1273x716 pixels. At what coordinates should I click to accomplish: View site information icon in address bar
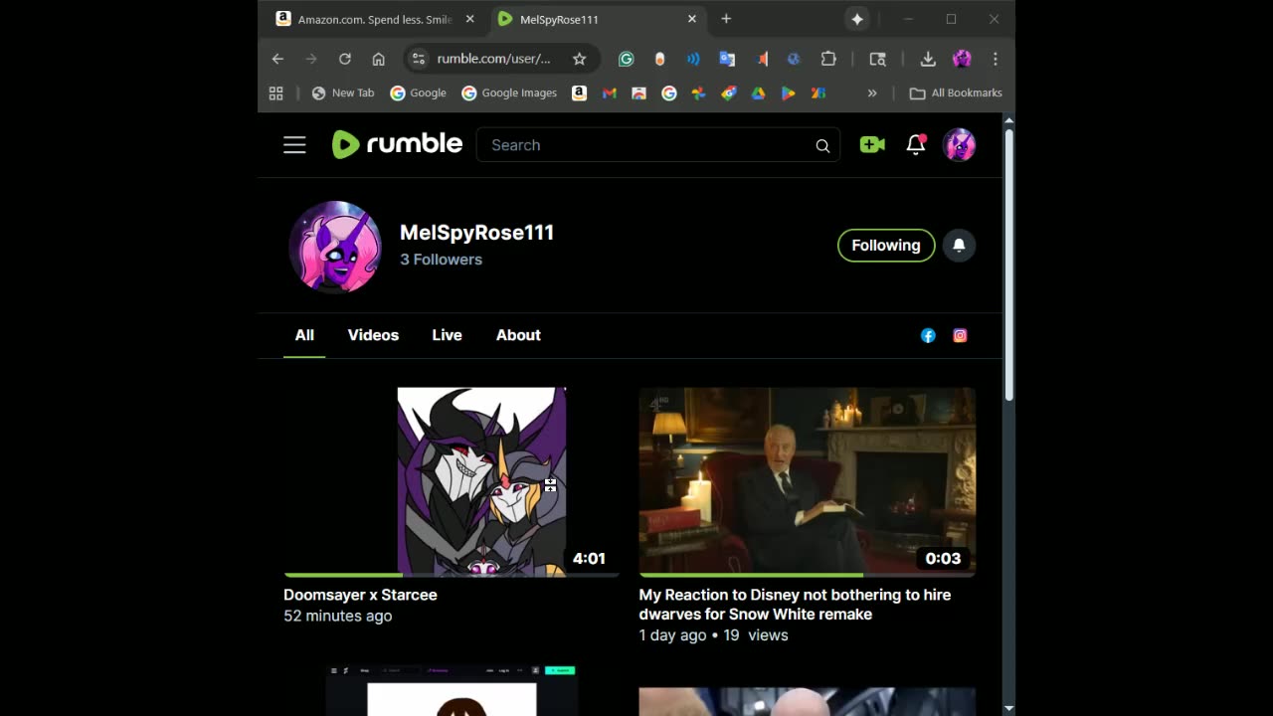(x=419, y=59)
